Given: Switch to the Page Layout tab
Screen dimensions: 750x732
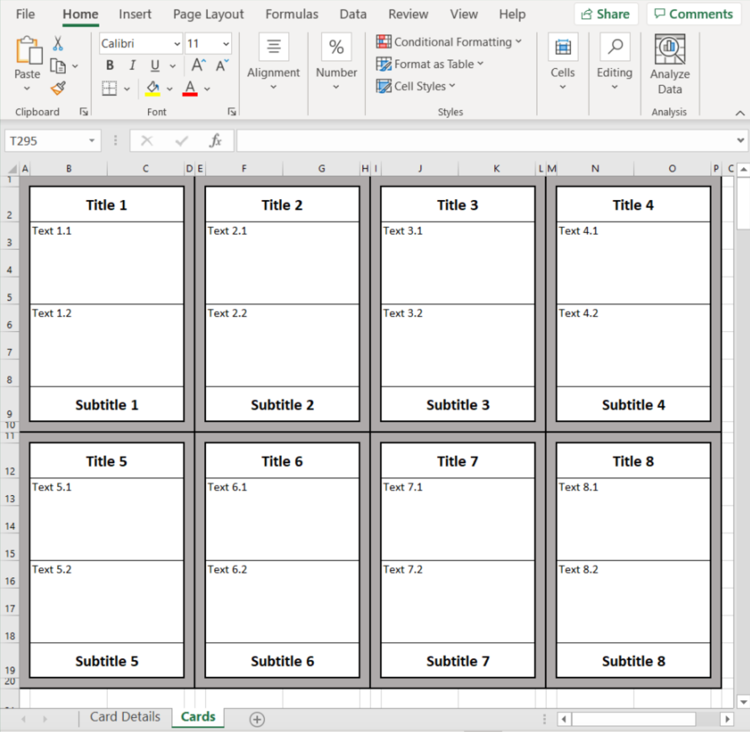Looking at the screenshot, I should [208, 14].
